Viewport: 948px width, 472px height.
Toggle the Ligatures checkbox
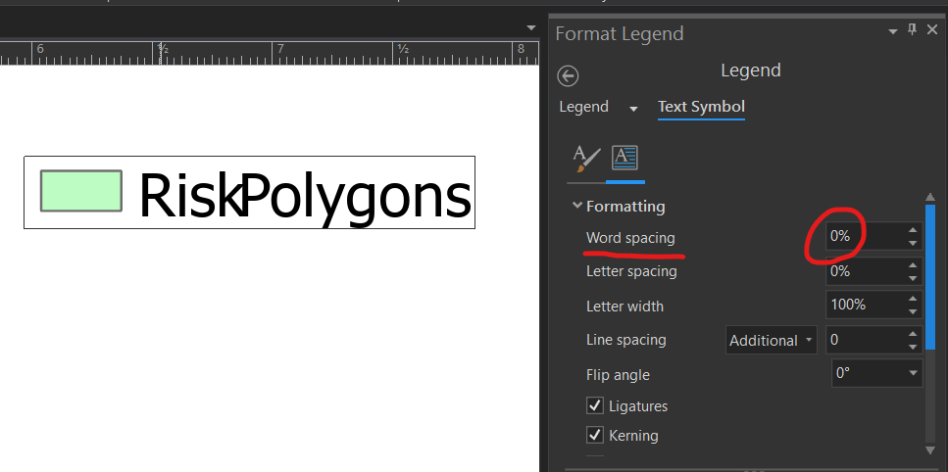click(x=595, y=405)
